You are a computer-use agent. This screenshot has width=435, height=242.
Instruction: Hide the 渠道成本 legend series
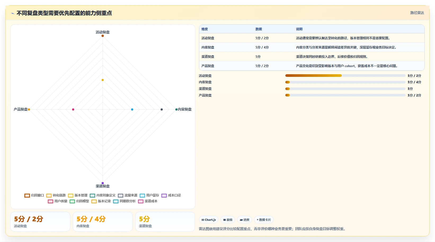point(148,201)
